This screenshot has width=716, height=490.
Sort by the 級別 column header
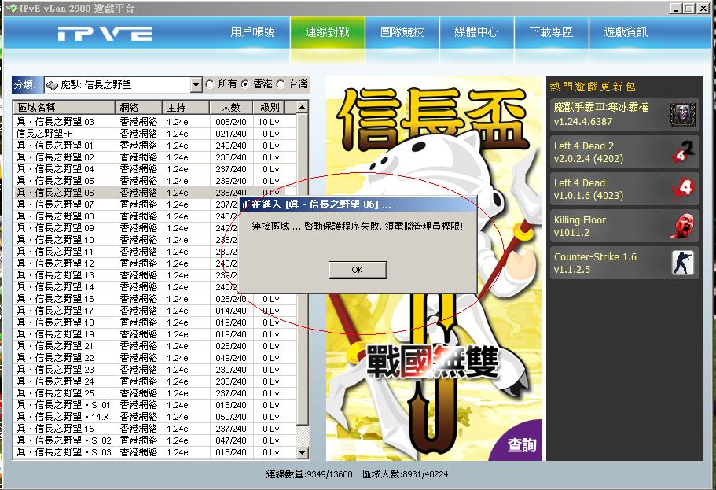click(270, 108)
